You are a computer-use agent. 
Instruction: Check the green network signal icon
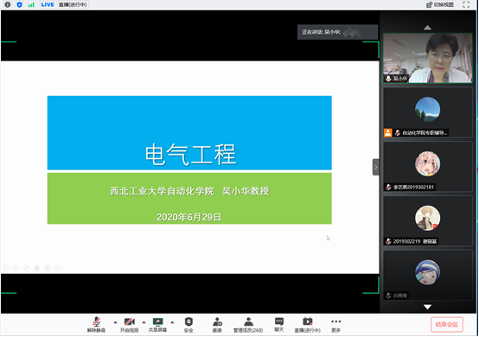tap(31, 4)
